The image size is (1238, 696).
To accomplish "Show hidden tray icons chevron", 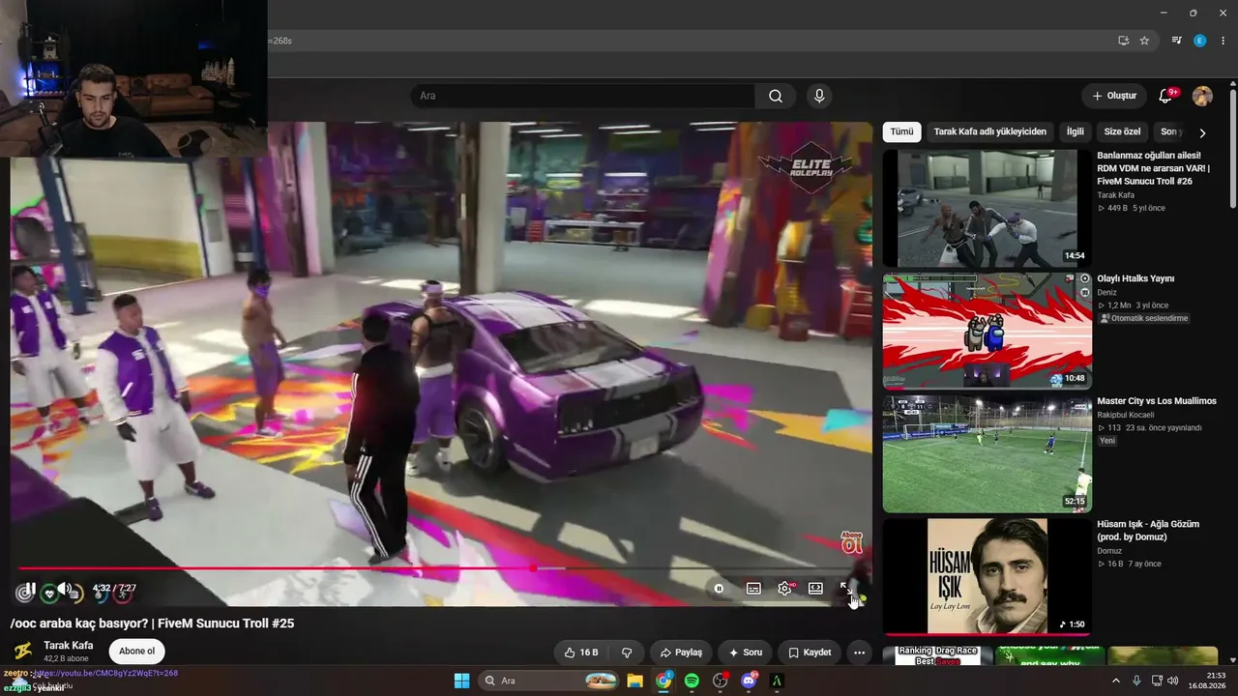I will pos(1115,681).
